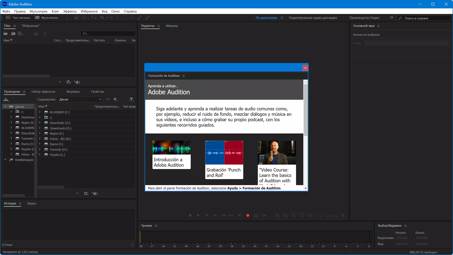Expand the Комбинация tree node
This screenshot has width=453, height=255.
tap(5, 160)
